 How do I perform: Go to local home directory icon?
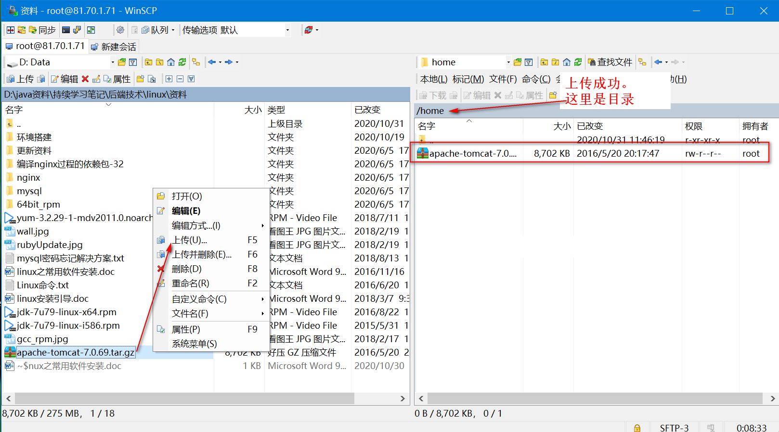pos(171,62)
